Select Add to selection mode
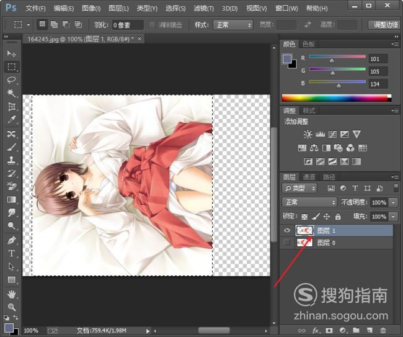403x337 pixels. [x=54, y=25]
